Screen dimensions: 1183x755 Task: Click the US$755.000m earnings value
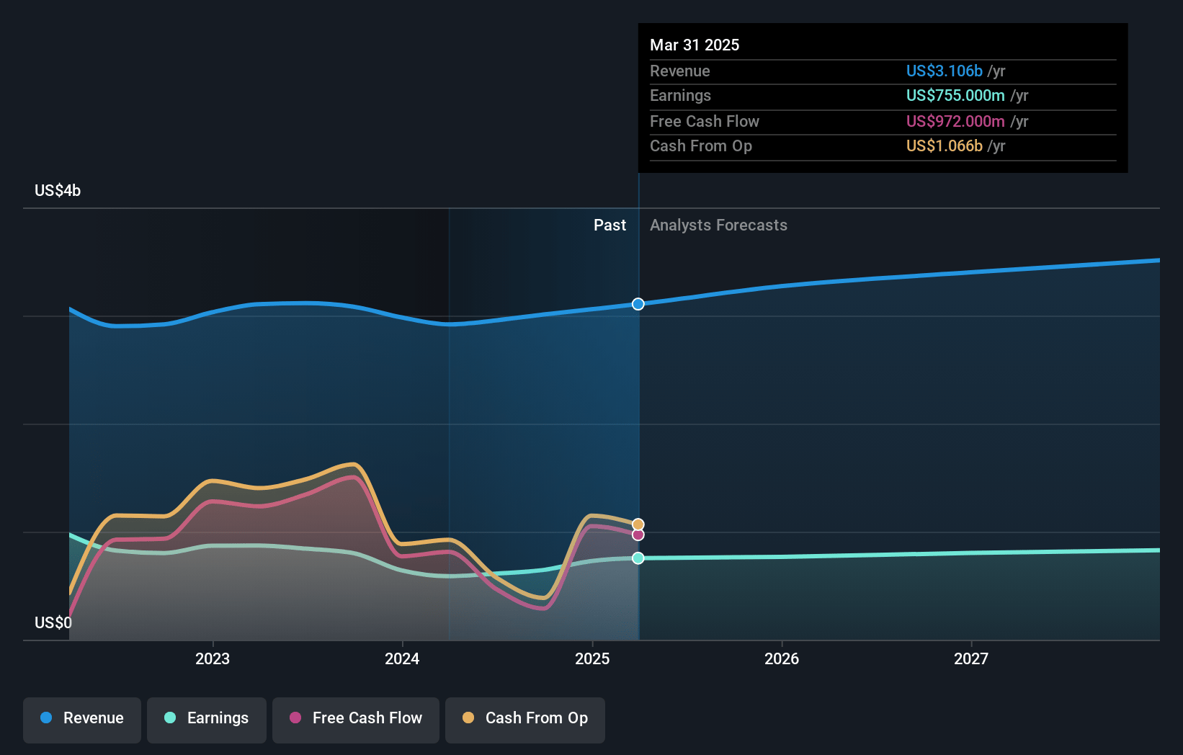click(955, 95)
